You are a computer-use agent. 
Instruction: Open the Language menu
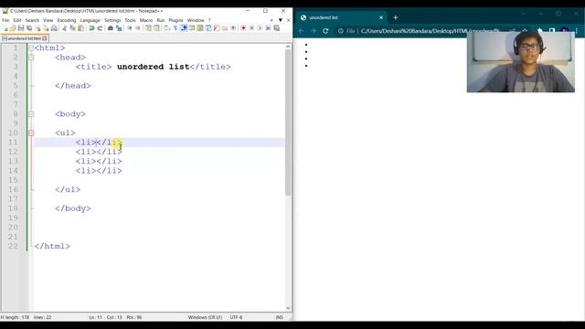pyautogui.click(x=90, y=20)
